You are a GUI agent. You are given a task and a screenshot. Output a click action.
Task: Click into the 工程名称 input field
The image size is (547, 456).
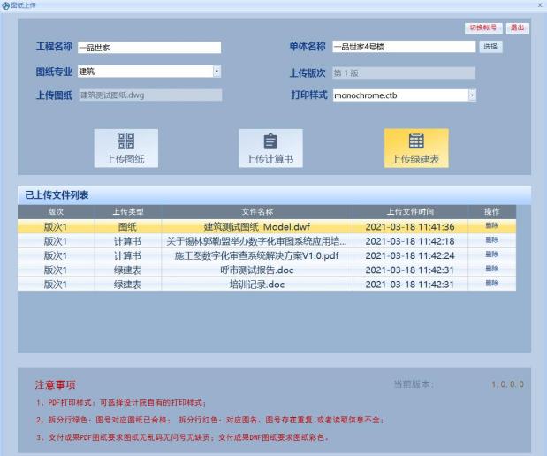[x=148, y=48]
